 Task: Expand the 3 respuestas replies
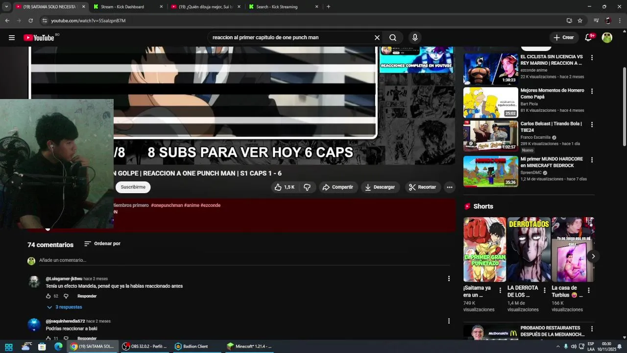coord(64,307)
